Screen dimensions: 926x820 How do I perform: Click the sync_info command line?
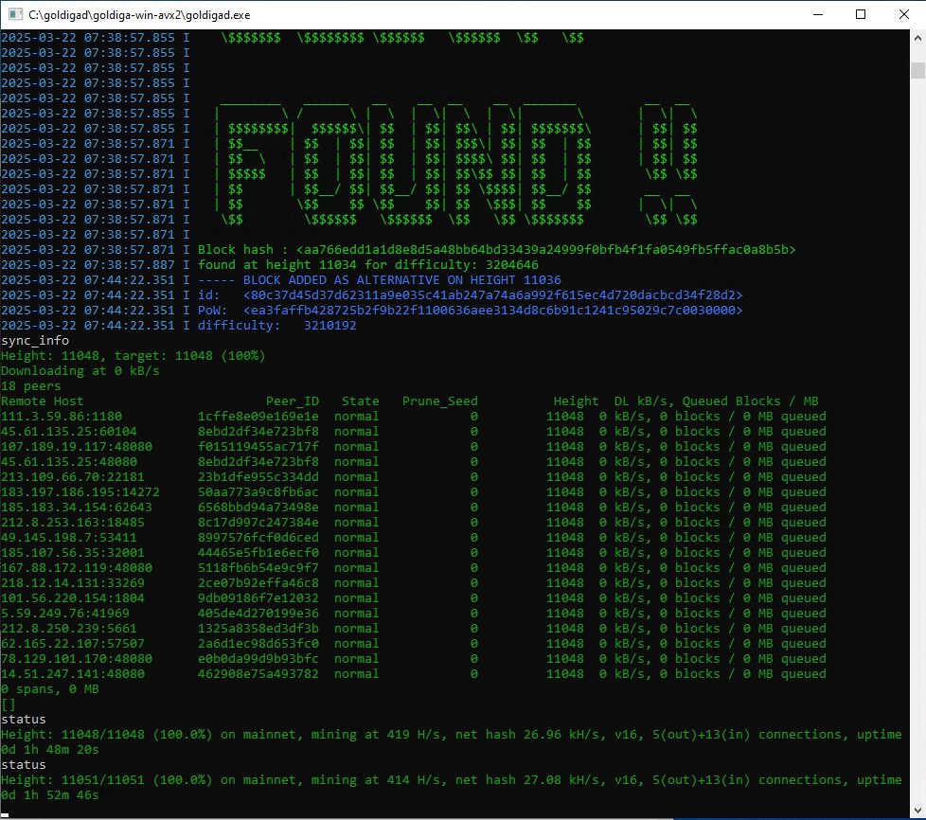35,341
